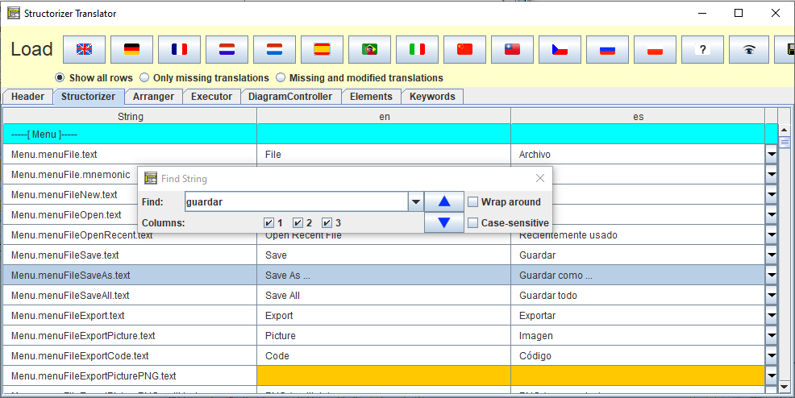Viewport: 795px width, 398px height.
Task: Click the String column header
Action: (131, 117)
